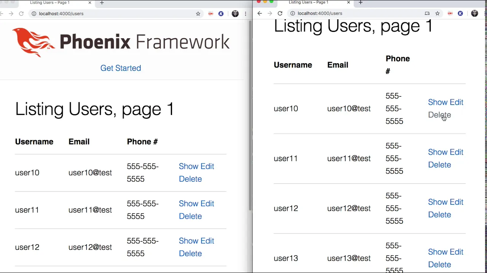Click the forward arrow in the left browser window
This screenshot has height=273, width=487.
tap(11, 14)
